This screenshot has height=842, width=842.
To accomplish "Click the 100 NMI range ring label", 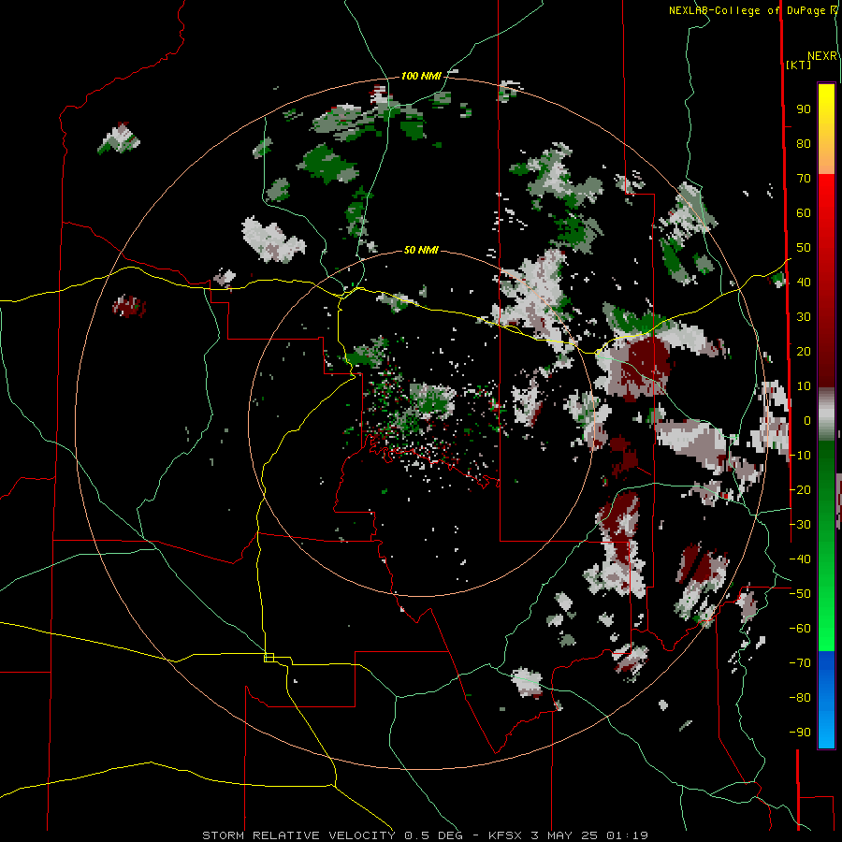I will pyautogui.click(x=421, y=76).
